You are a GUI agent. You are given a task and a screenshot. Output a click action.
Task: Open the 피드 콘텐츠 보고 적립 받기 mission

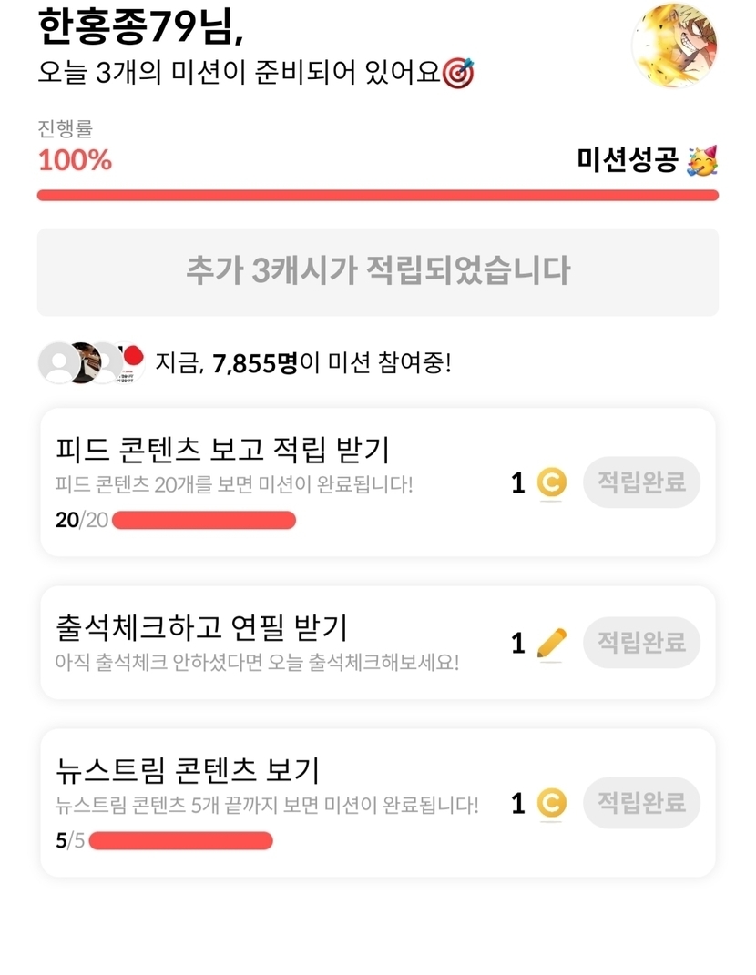(222, 449)
